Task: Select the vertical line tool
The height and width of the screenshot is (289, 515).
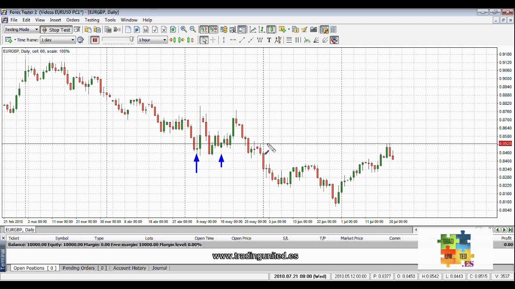Action: click(224, 40)
